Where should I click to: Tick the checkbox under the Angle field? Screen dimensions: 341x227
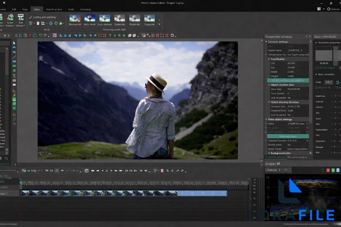(x=316, y=87)
